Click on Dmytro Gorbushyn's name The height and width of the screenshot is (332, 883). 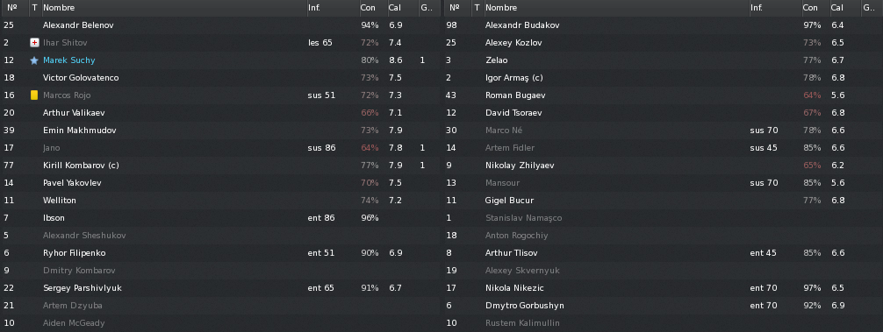(524, 306)
